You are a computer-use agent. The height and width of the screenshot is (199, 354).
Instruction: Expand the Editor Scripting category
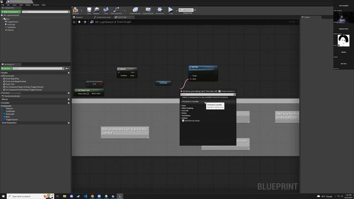188,108
